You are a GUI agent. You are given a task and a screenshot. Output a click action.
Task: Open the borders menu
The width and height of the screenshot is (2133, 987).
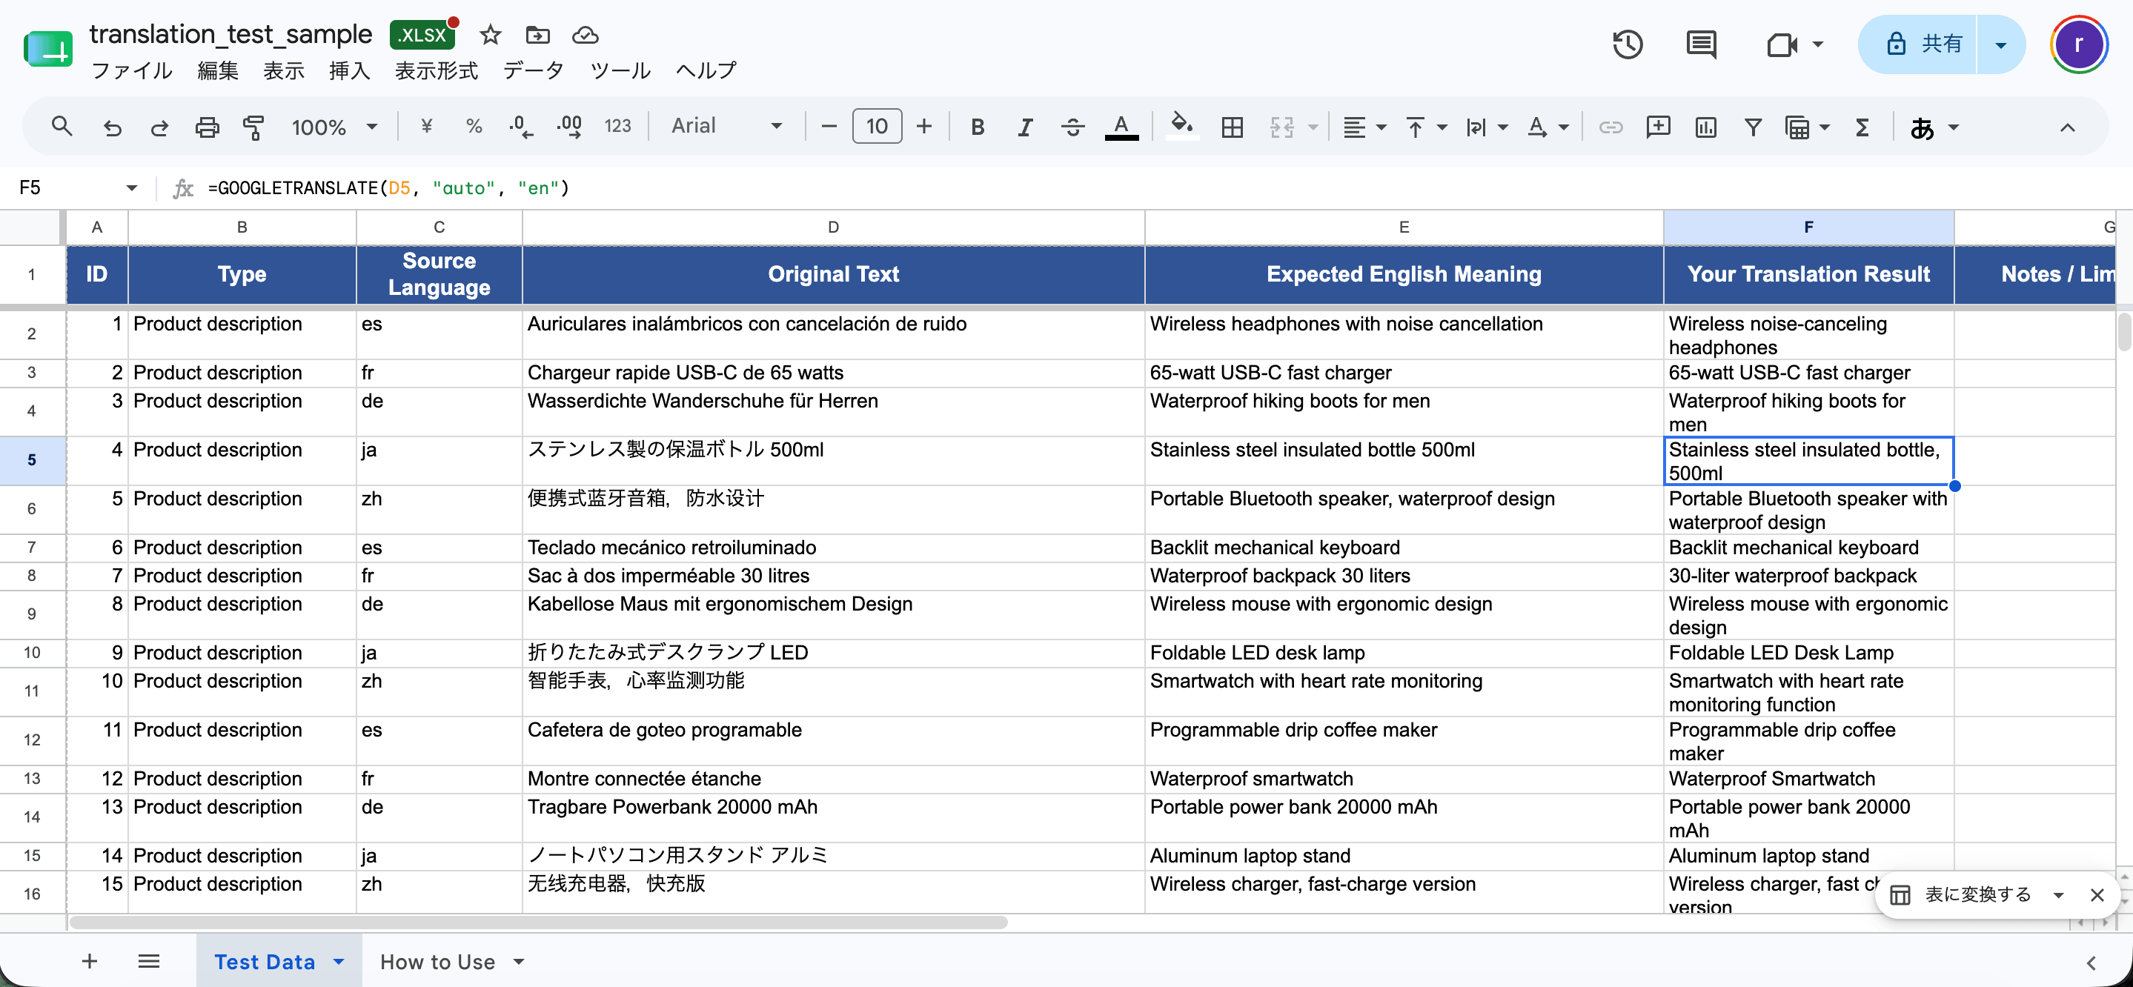point(1232,127)
